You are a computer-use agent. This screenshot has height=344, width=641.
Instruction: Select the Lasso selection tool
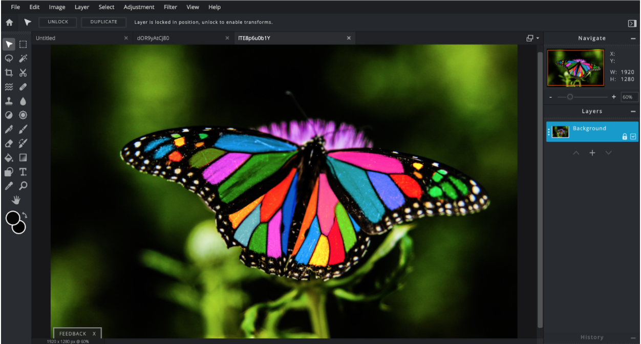click(9, 58)
